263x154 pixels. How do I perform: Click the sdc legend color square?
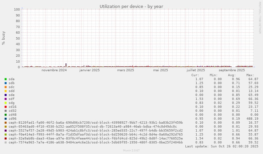tap(6, 87)
